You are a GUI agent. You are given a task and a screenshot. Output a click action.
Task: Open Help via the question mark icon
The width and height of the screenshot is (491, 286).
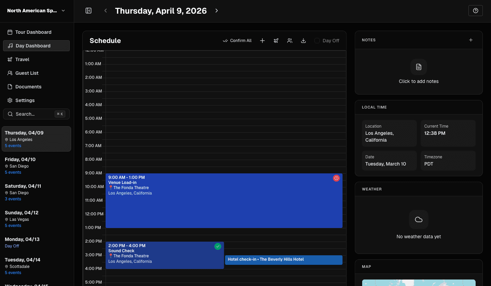[x=475, y=11]
